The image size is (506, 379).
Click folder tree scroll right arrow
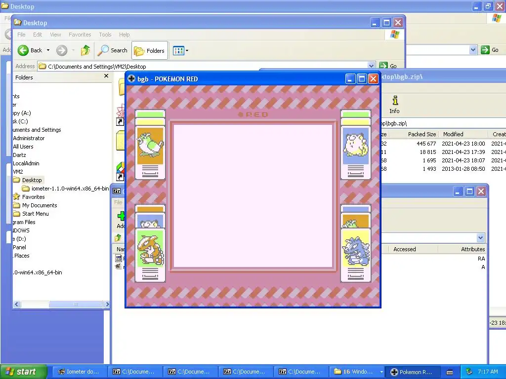107,304
